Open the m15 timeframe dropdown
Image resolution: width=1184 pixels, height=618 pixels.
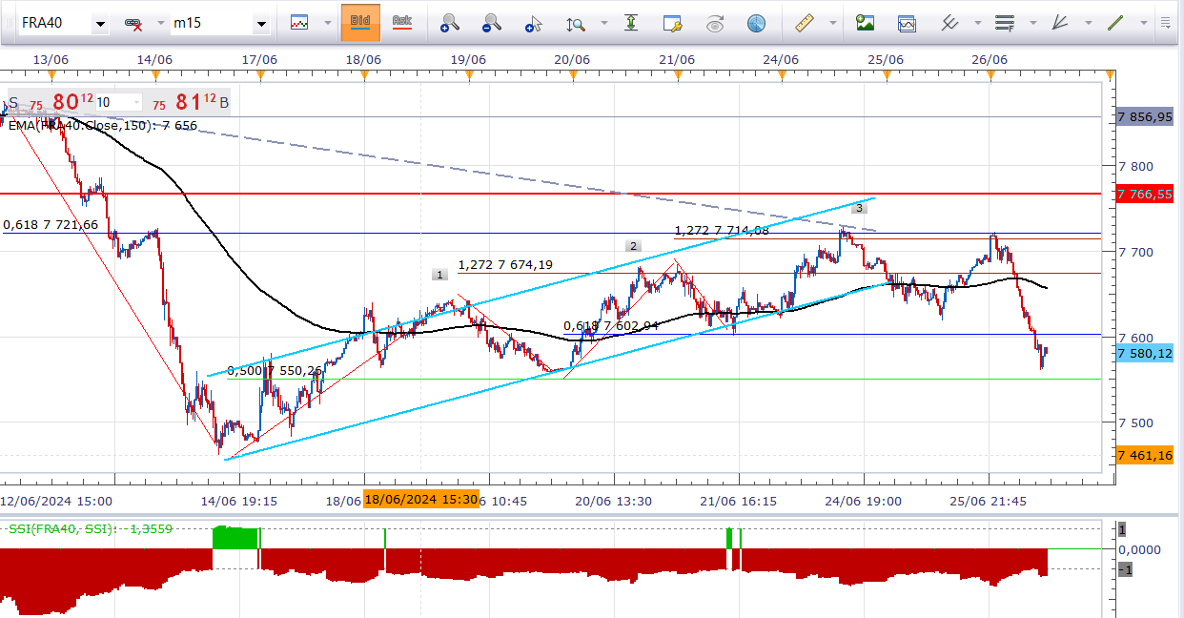coord(260,24)
